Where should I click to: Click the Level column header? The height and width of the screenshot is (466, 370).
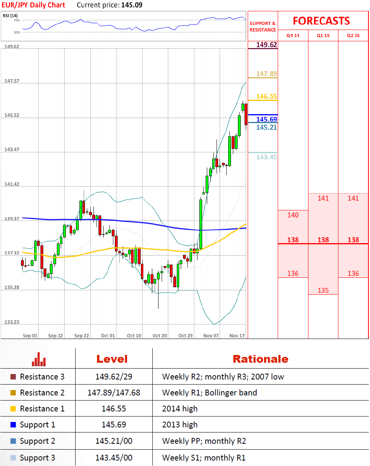point(112,359)
